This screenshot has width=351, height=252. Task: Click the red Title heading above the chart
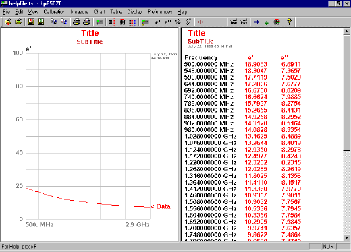(90, 33)
